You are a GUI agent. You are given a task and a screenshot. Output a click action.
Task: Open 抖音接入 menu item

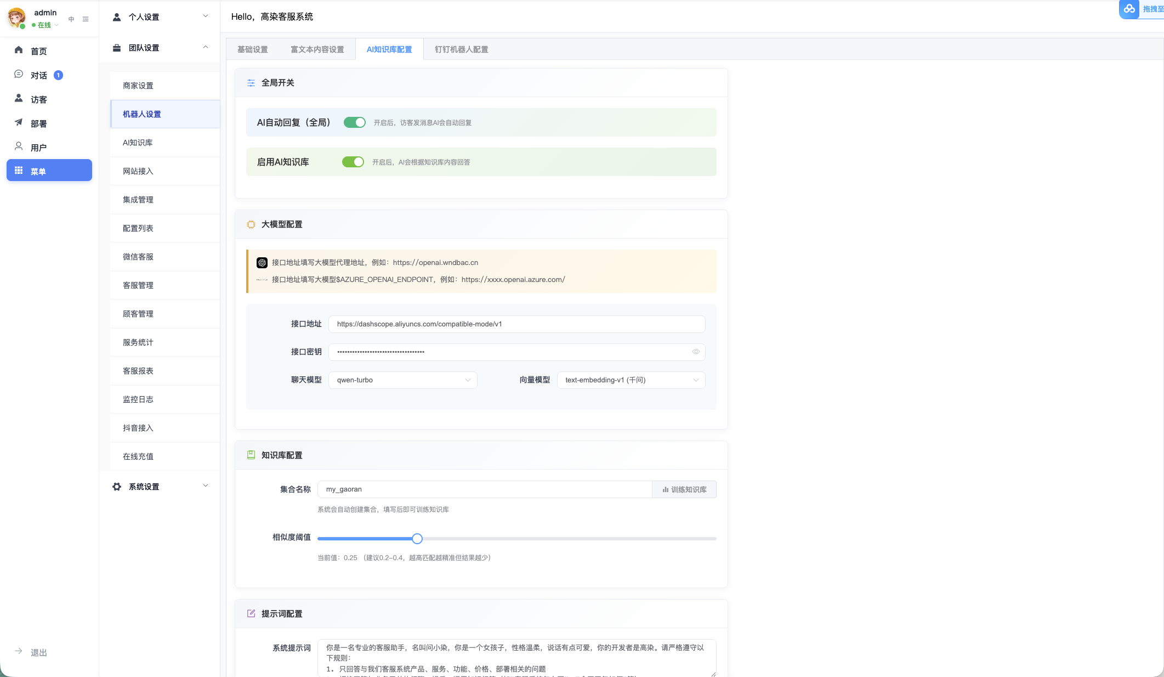point(165,428)
